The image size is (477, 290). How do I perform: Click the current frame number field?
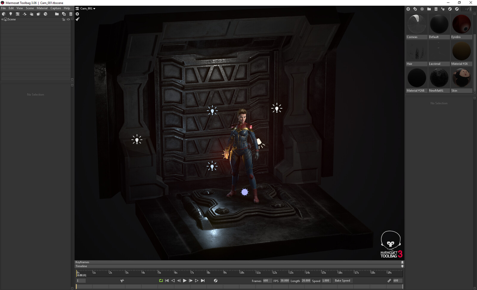click(x=81, y=280)
